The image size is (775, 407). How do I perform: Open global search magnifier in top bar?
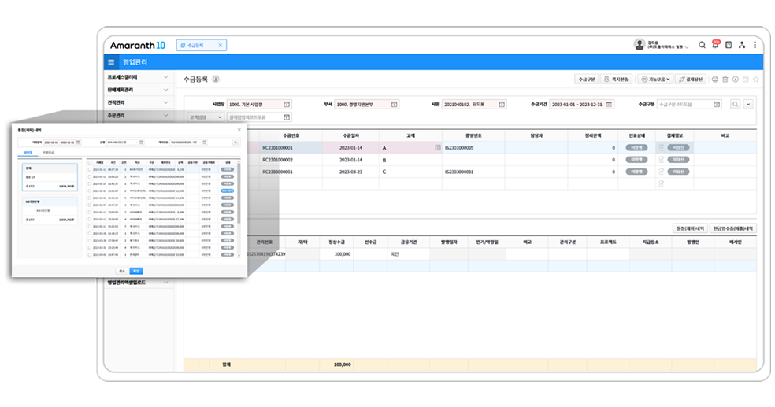point(702,45)
